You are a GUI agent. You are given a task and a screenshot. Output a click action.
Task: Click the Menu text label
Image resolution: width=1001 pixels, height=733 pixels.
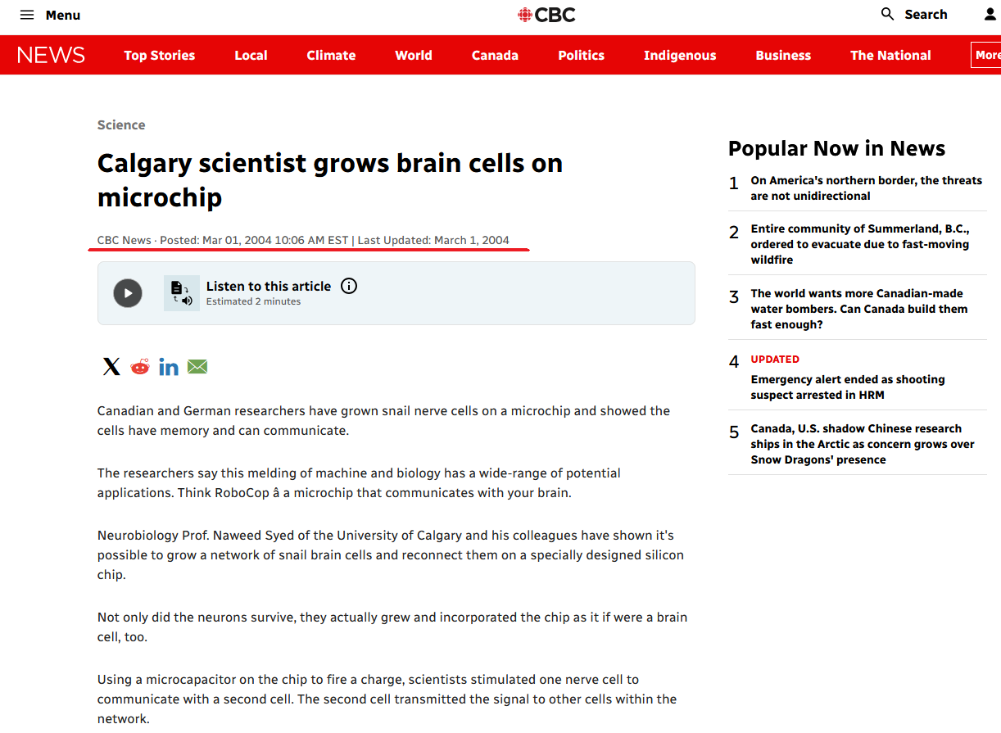(63, 15)
